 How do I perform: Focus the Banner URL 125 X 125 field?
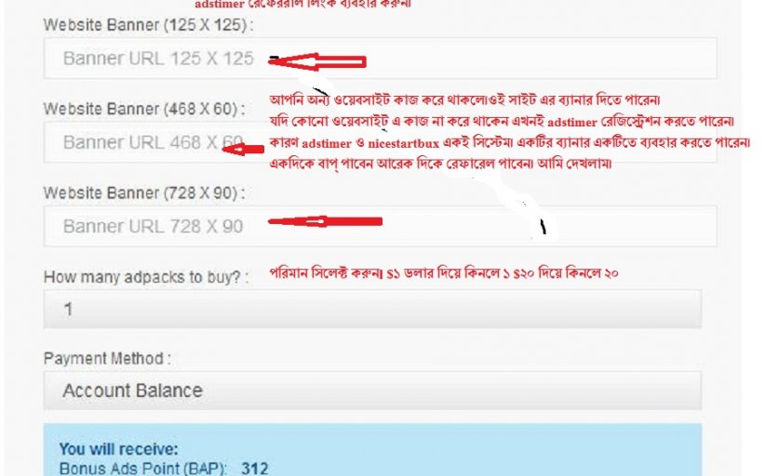[x=380, y=59]
